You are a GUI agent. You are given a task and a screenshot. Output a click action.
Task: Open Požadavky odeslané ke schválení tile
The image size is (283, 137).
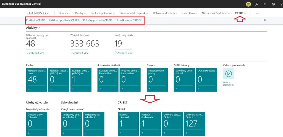(72, 124)
